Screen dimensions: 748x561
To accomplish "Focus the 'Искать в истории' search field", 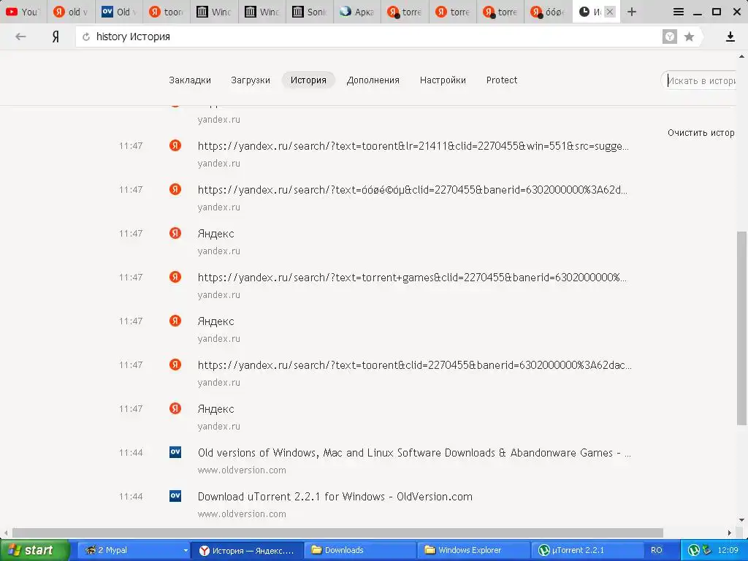I will (700, 80).
